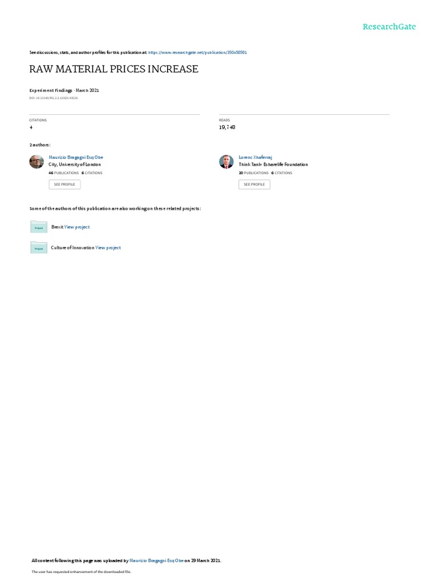The height and width of the screenshot is (585, 438).
Task: Open View project link next to Brexit
Action: [x=77, y=227]
